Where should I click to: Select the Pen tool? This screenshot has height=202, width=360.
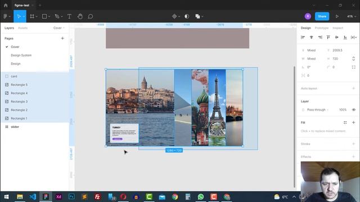[57, 16]
